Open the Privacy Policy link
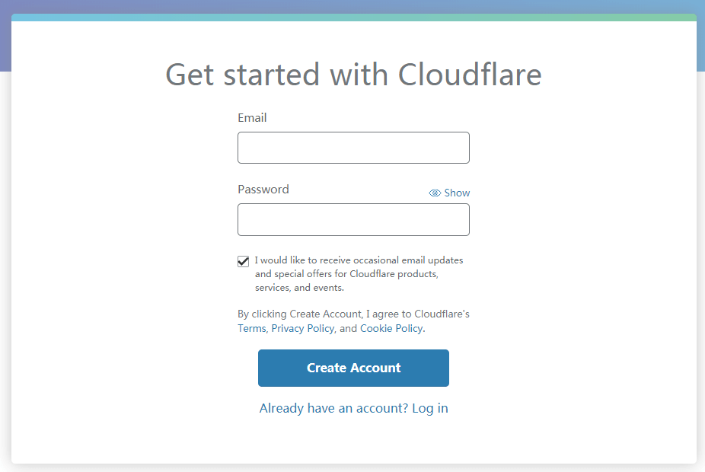 pyautogui.click(x=302, y=329)
